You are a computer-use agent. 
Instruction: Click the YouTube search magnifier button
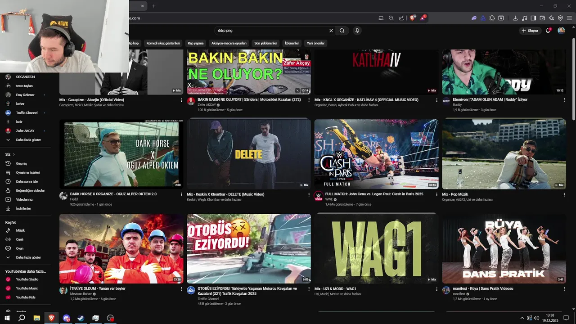(x=342, y=31)
